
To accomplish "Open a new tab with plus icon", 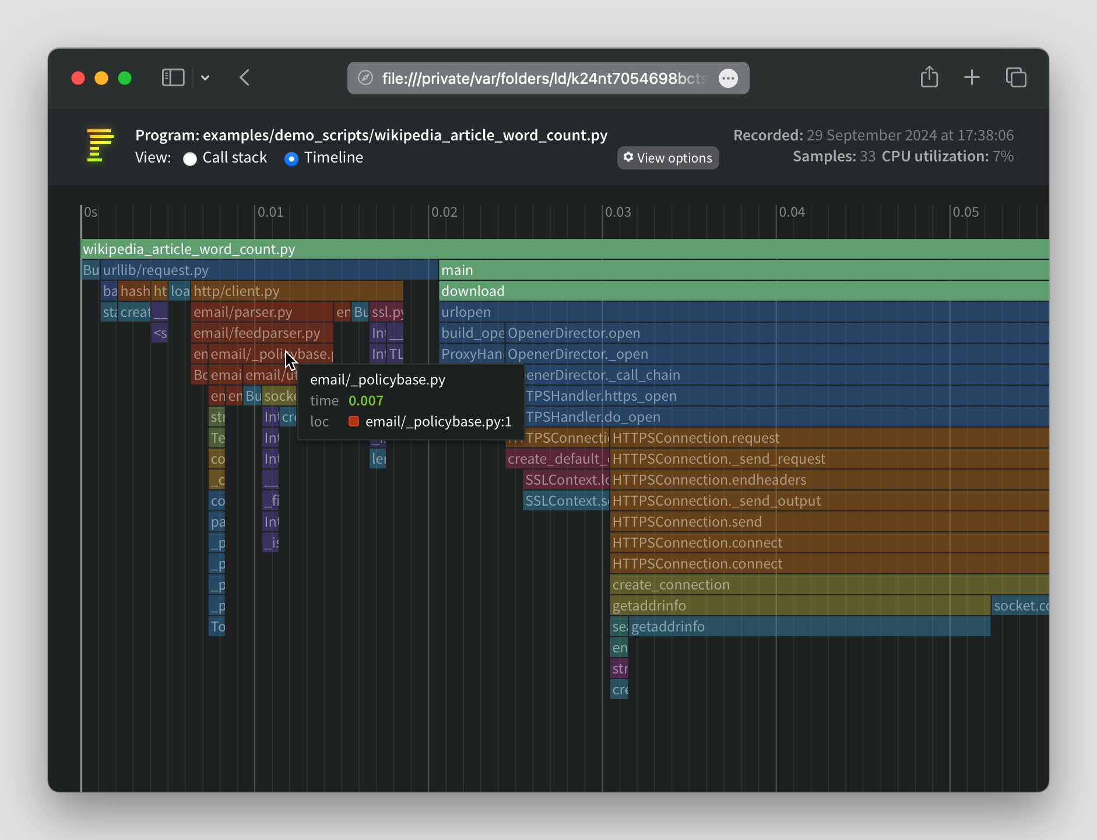I will click(972, 77).
